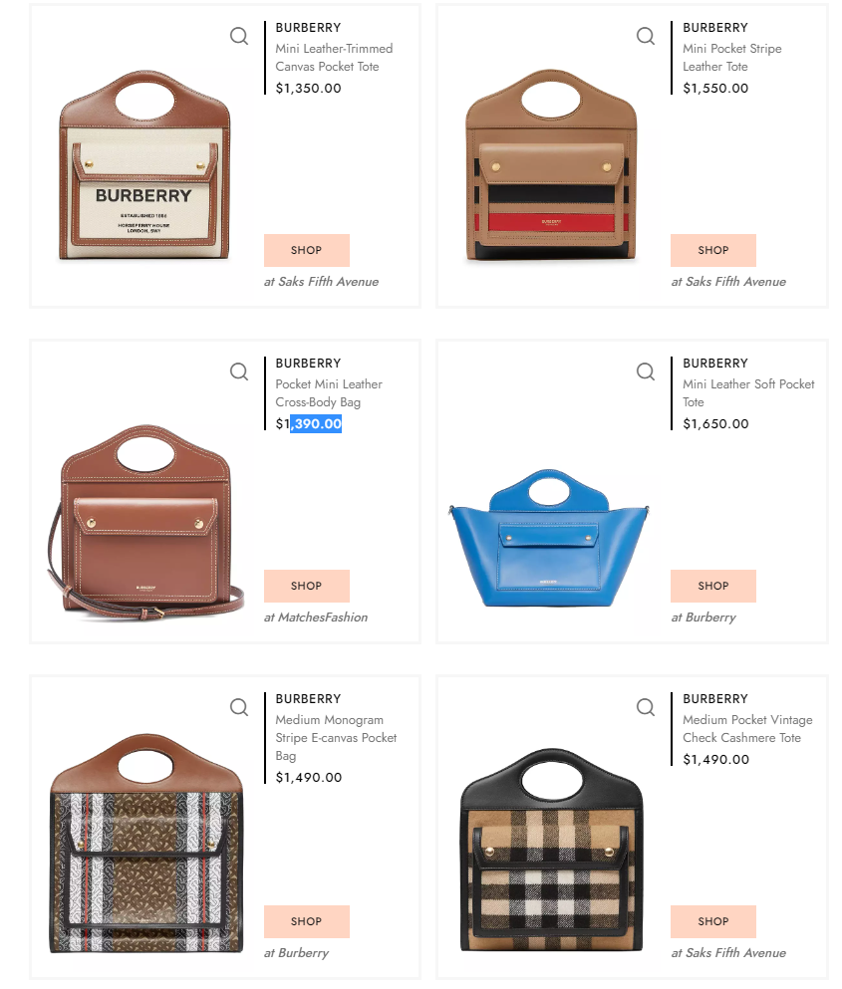
Task: Zoom into Medium Monogram Stripe E-canvas Bag
Action: coord(238,707)
